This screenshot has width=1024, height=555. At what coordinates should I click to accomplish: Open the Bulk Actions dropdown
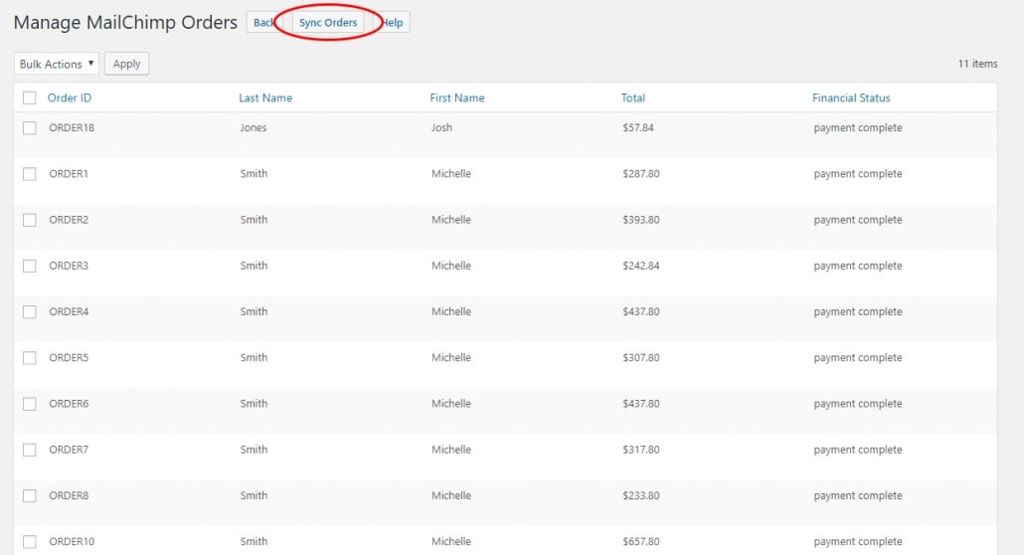(x=57, y=64)
